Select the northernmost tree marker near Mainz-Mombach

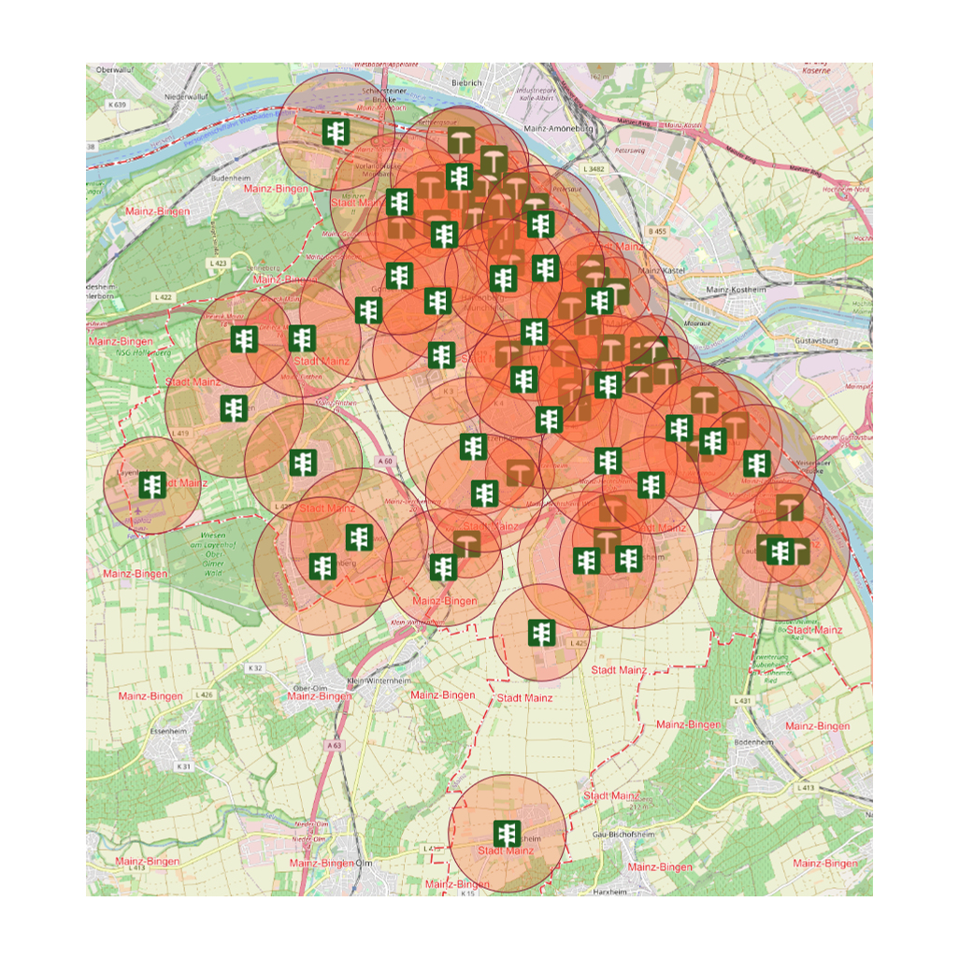pos(336,132)
